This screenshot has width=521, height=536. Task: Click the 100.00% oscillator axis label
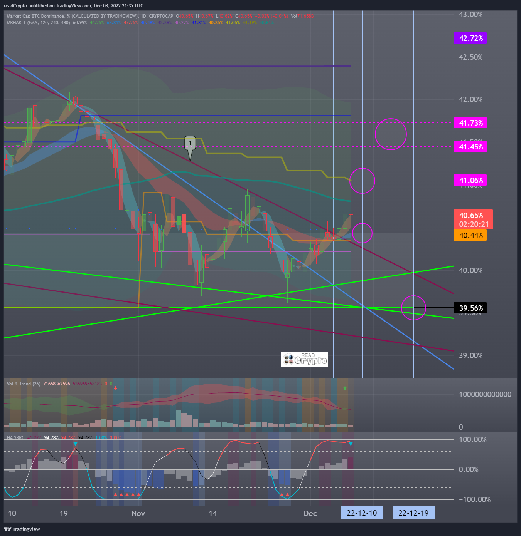coord(472,439)
